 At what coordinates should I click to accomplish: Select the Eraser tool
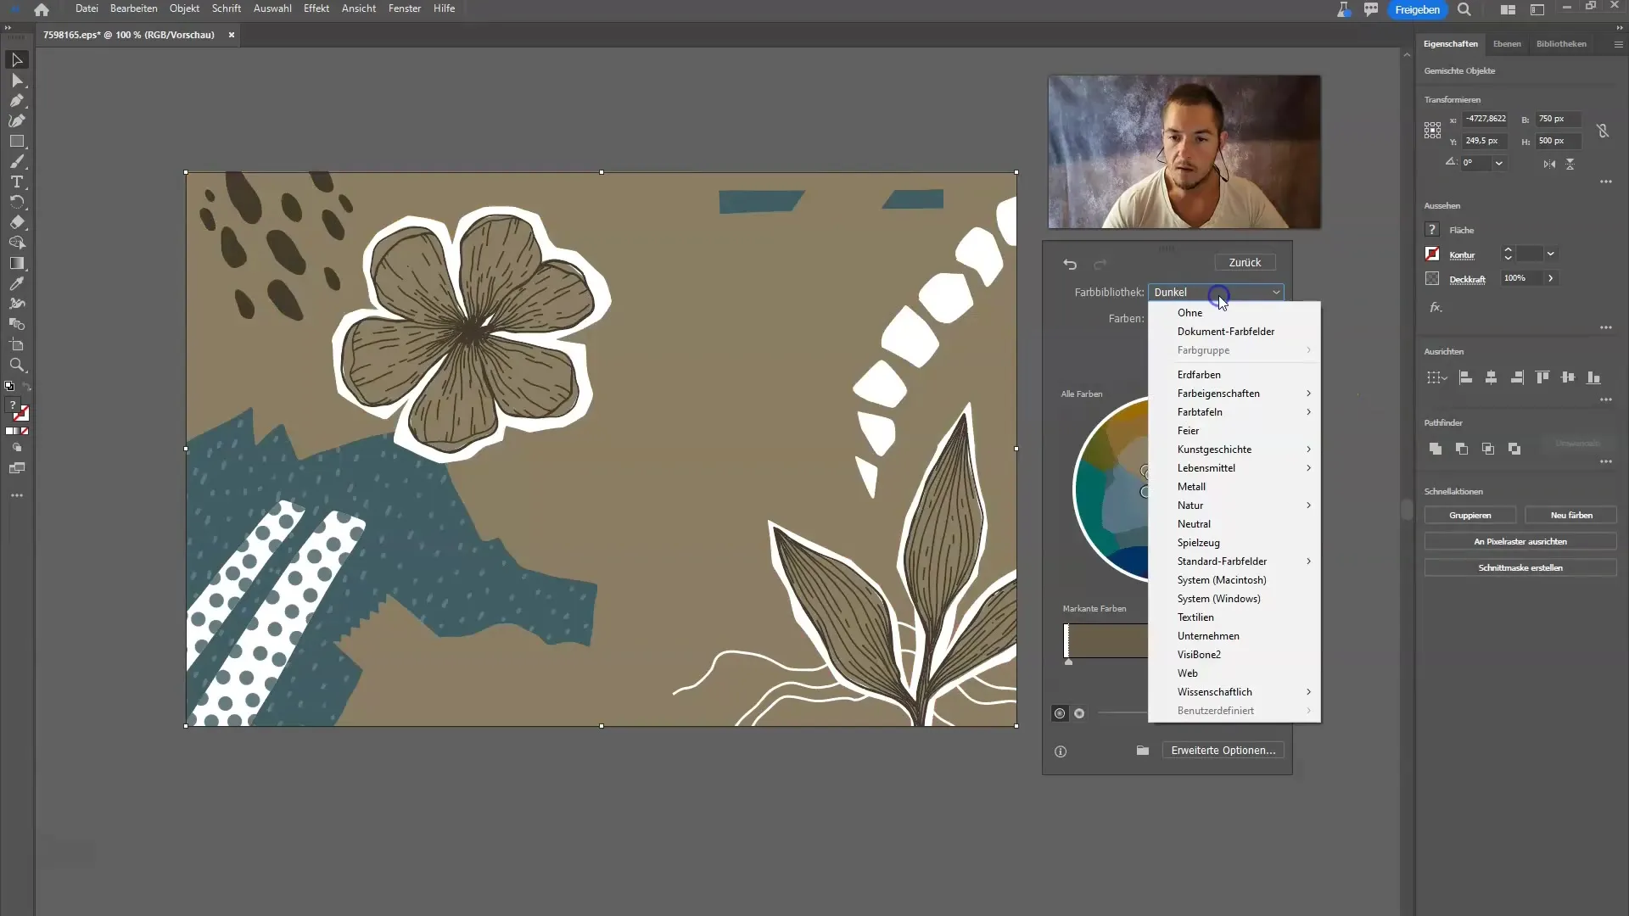[17, 223]
